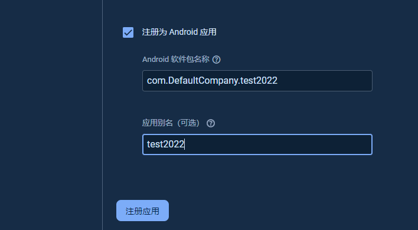Screen dimensions: 418x230
Task: Click the vertical divider line left of form
Action: [102, 115]
